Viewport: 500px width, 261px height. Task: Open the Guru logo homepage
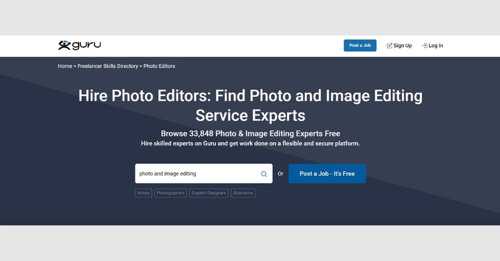(x=80, y=45)
